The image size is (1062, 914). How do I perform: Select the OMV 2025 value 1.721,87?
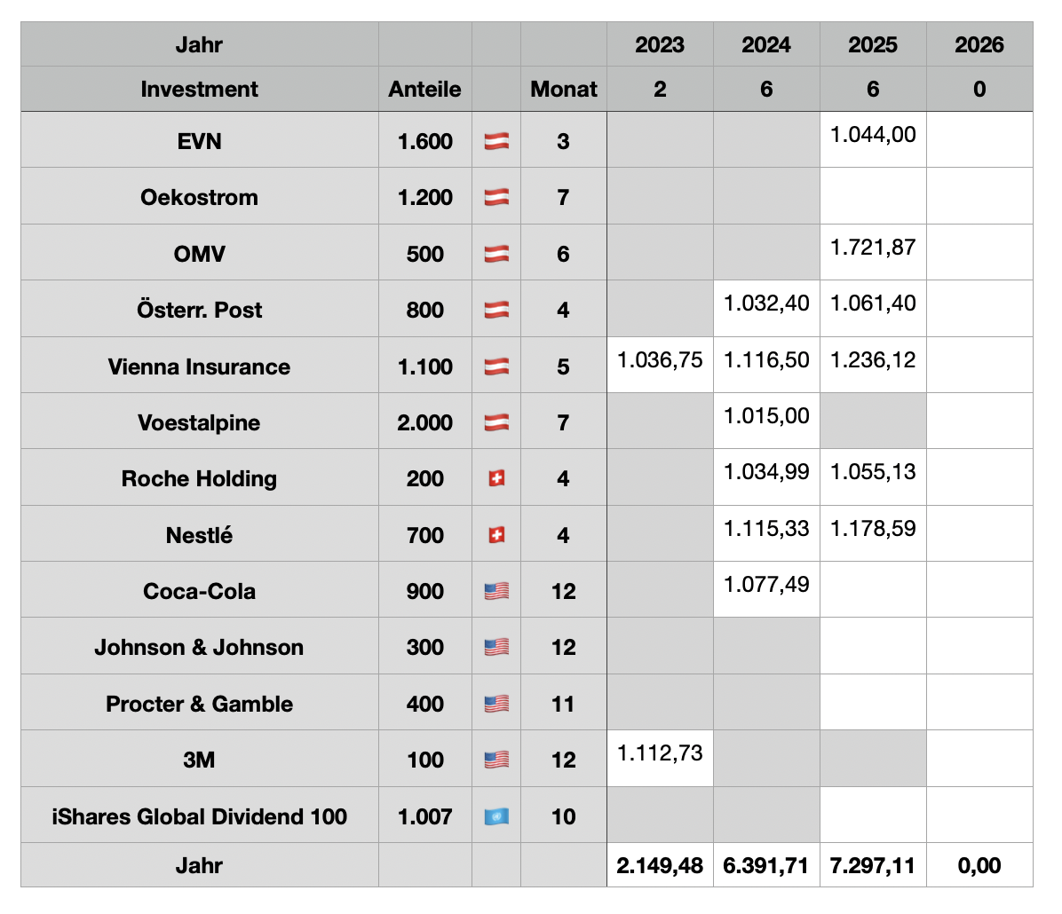(872, 248)
